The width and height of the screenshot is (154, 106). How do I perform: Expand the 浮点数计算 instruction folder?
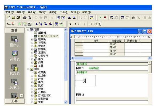32,96
